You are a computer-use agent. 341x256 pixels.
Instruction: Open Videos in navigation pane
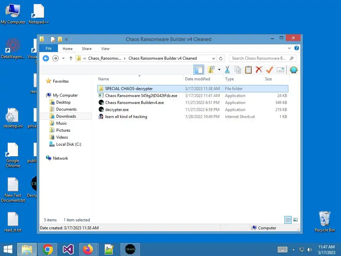pyautogui.click(x=59, y=137)
